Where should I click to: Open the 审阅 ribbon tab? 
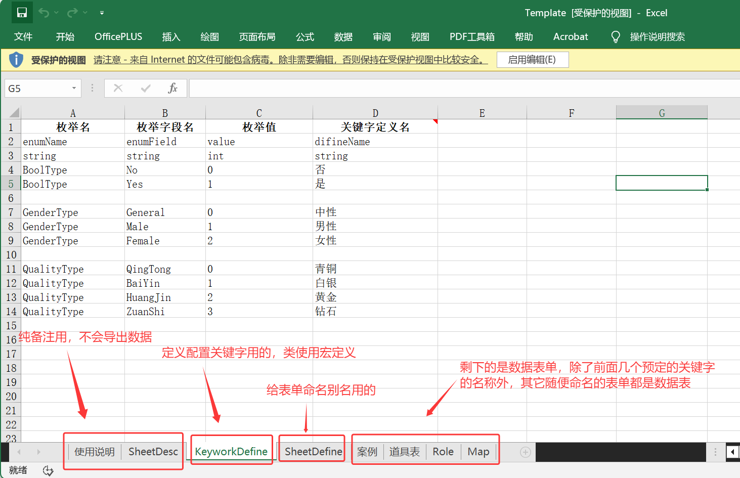click(x=382, y=37)
